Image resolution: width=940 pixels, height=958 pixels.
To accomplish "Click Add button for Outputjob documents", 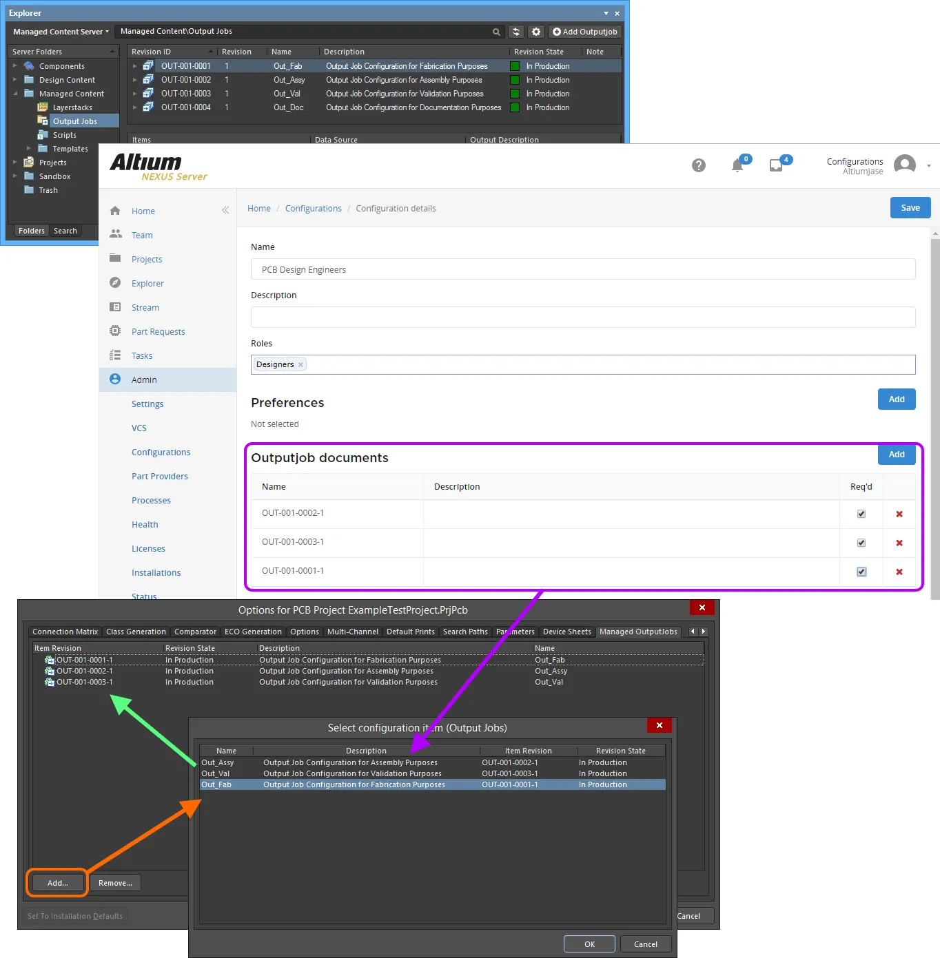I will (x=897, y=455).
